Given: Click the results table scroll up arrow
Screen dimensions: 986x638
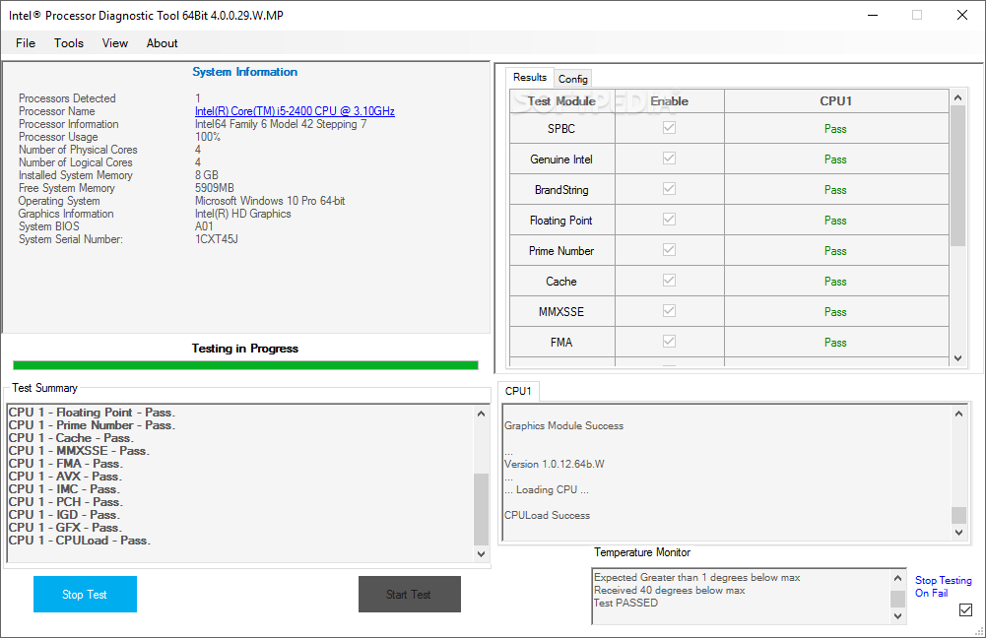Looking at the screenshot, I should pyautogui.click(x=957, y=97).
